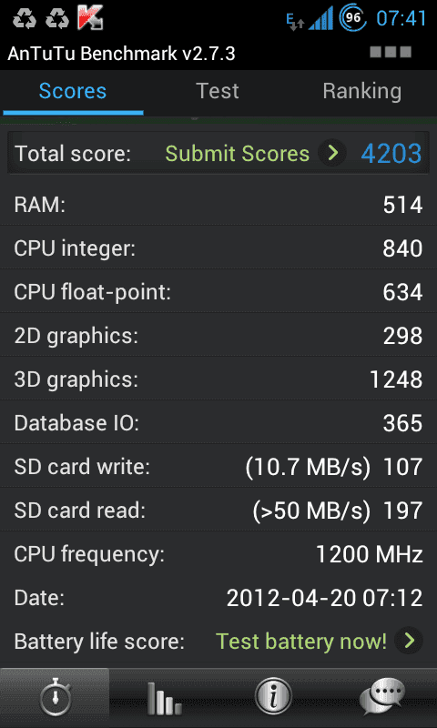Tap the info icon in bottom bar
Viewport: 437px width, 728px height.
(273, 698)
